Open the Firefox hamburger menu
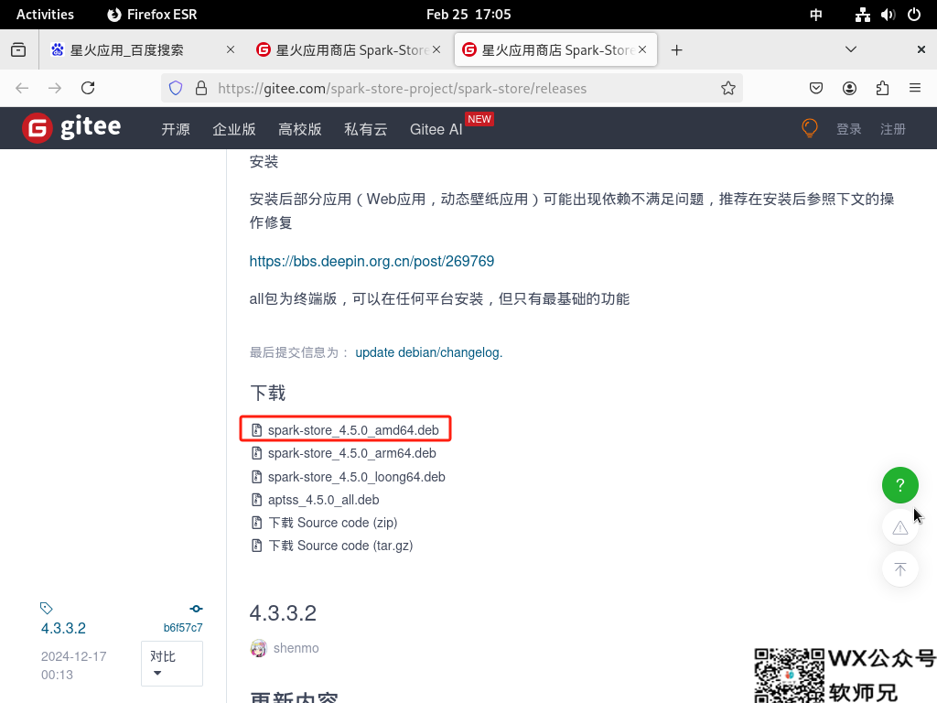The image size is (937, 703). tap(915, 89)
